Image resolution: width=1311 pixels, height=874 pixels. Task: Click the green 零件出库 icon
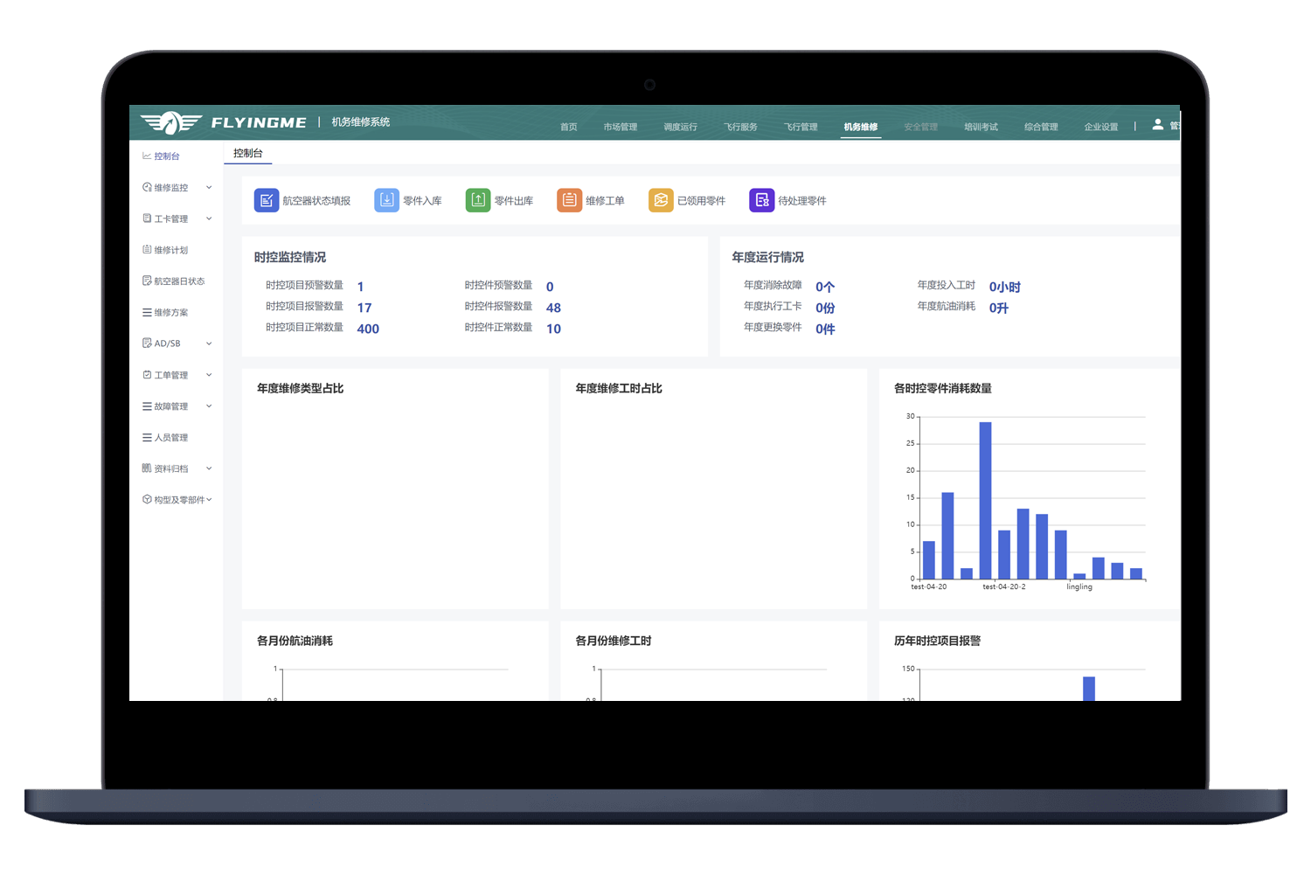tap(478, 200)
